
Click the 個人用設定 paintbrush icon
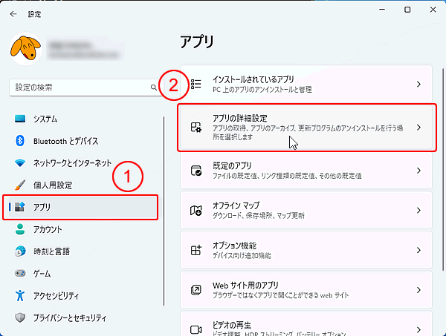(20, 185)
